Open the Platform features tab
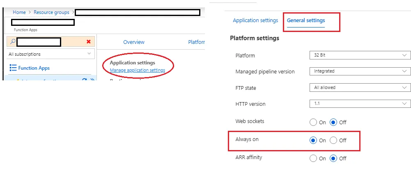The image size is (411, 180). click(x=196, y=42)
